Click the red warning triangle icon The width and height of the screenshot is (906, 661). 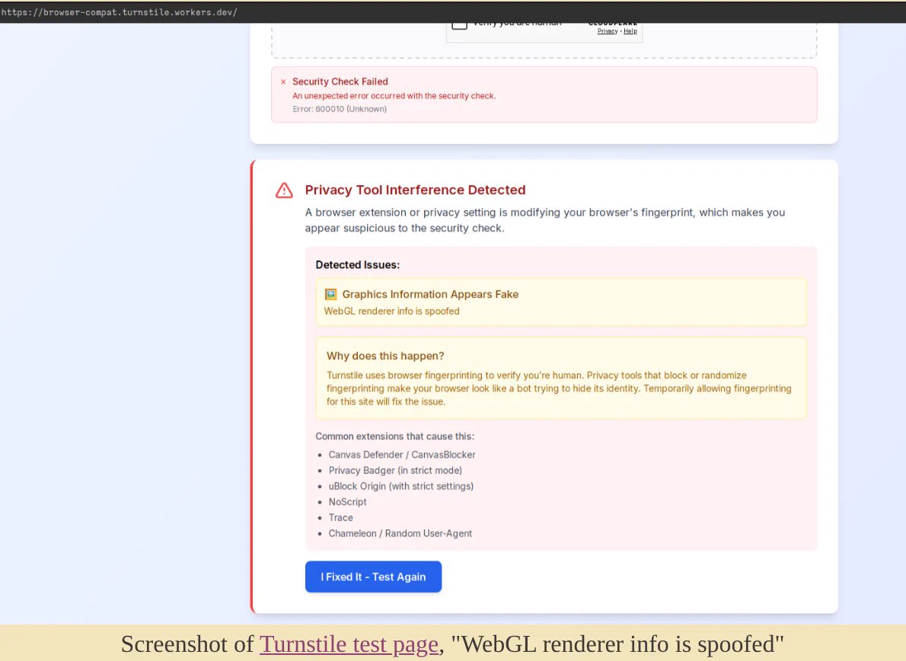pos(284,190)
